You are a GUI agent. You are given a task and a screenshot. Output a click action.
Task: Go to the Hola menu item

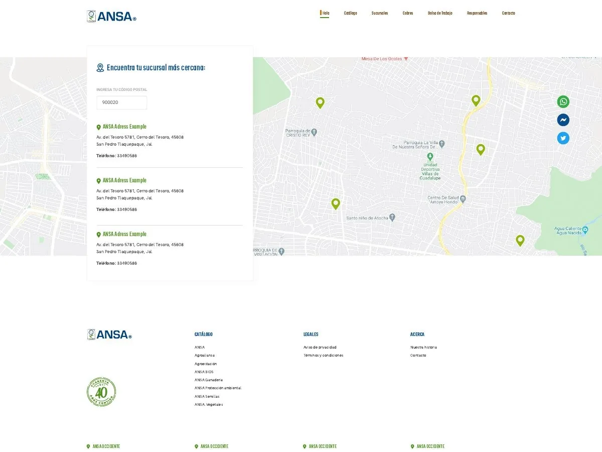click(326, 13)
